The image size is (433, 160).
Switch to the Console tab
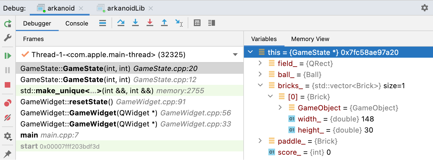tap(76, 23)
